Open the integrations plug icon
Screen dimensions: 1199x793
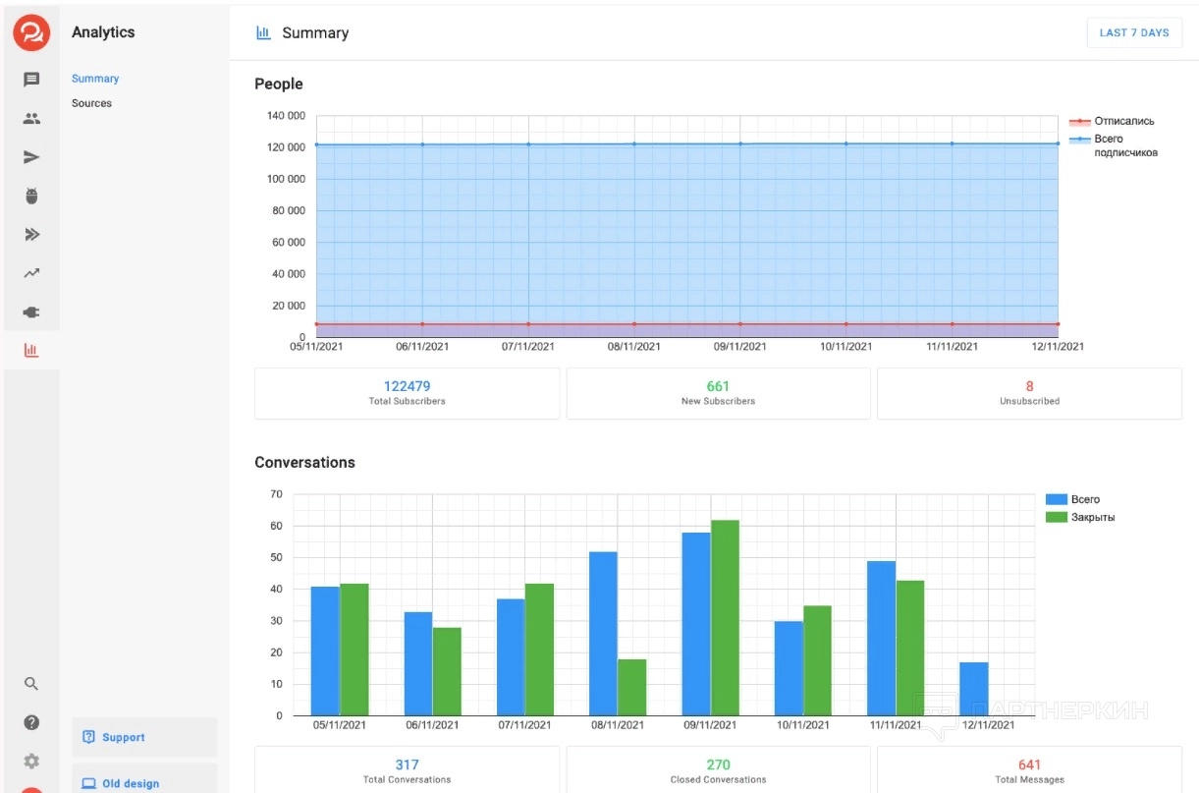click(x=31, y=312)
